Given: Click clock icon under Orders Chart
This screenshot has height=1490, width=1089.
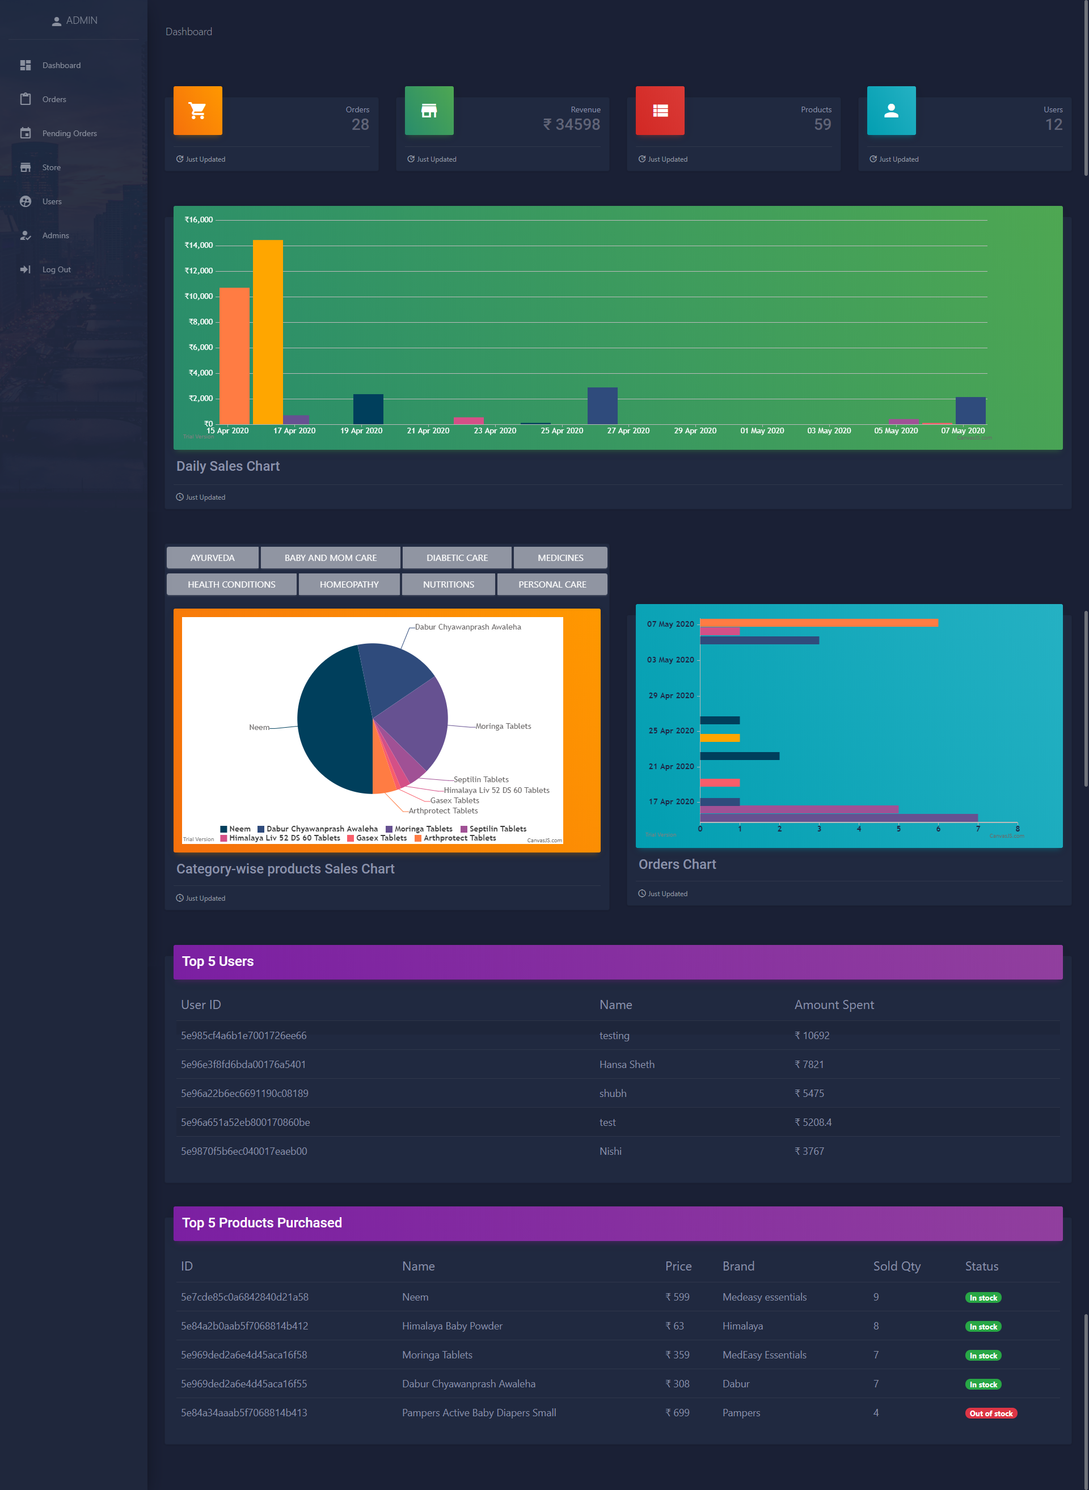Looking at the screenshot, I should [642, 893].
